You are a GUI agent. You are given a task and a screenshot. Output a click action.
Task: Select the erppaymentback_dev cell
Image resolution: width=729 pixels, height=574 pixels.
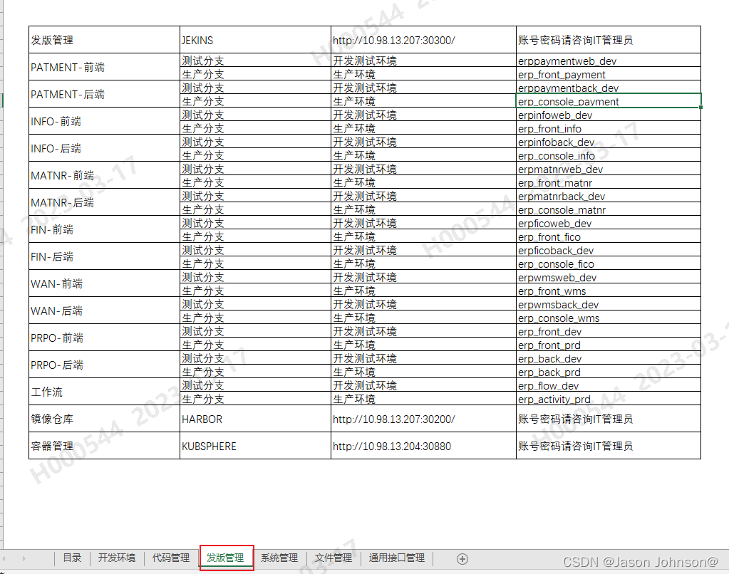609,88
